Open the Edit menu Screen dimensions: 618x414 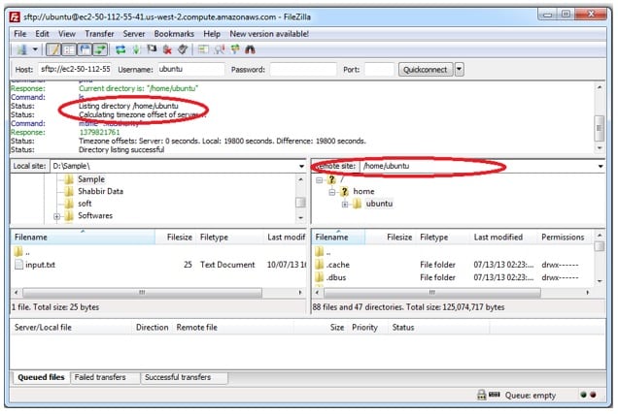point(42,34)
